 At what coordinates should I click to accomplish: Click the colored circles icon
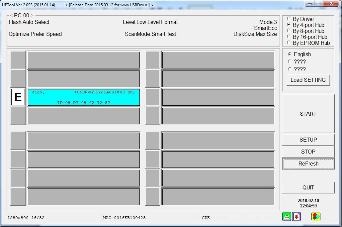click(x=316, y=216)
